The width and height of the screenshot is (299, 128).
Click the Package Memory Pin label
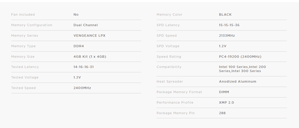[x=176, y=113]
